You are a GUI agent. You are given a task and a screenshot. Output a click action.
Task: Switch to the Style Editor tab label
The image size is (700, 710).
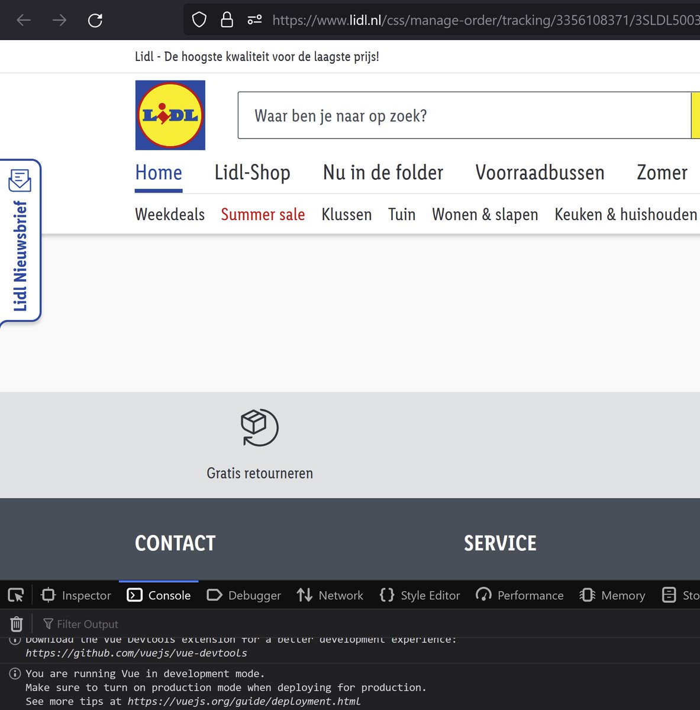point(430,596)
